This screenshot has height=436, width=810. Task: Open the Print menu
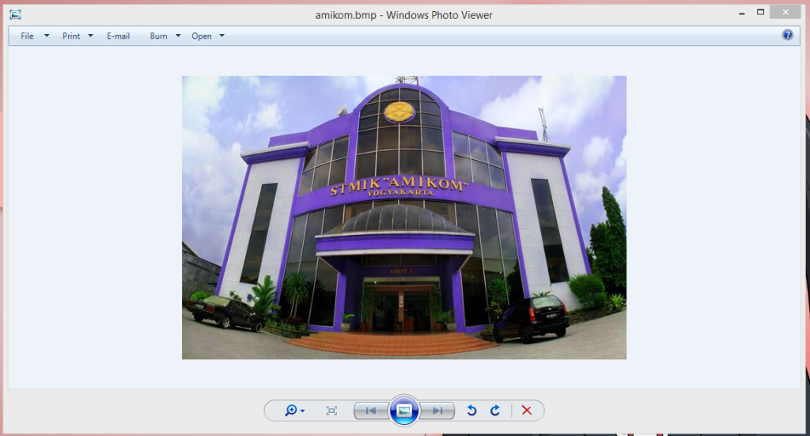coord(71,36)
